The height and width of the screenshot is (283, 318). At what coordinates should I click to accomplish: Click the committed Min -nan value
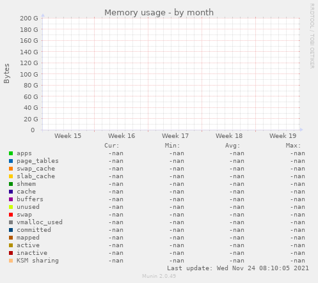click(x=177, y=230)
